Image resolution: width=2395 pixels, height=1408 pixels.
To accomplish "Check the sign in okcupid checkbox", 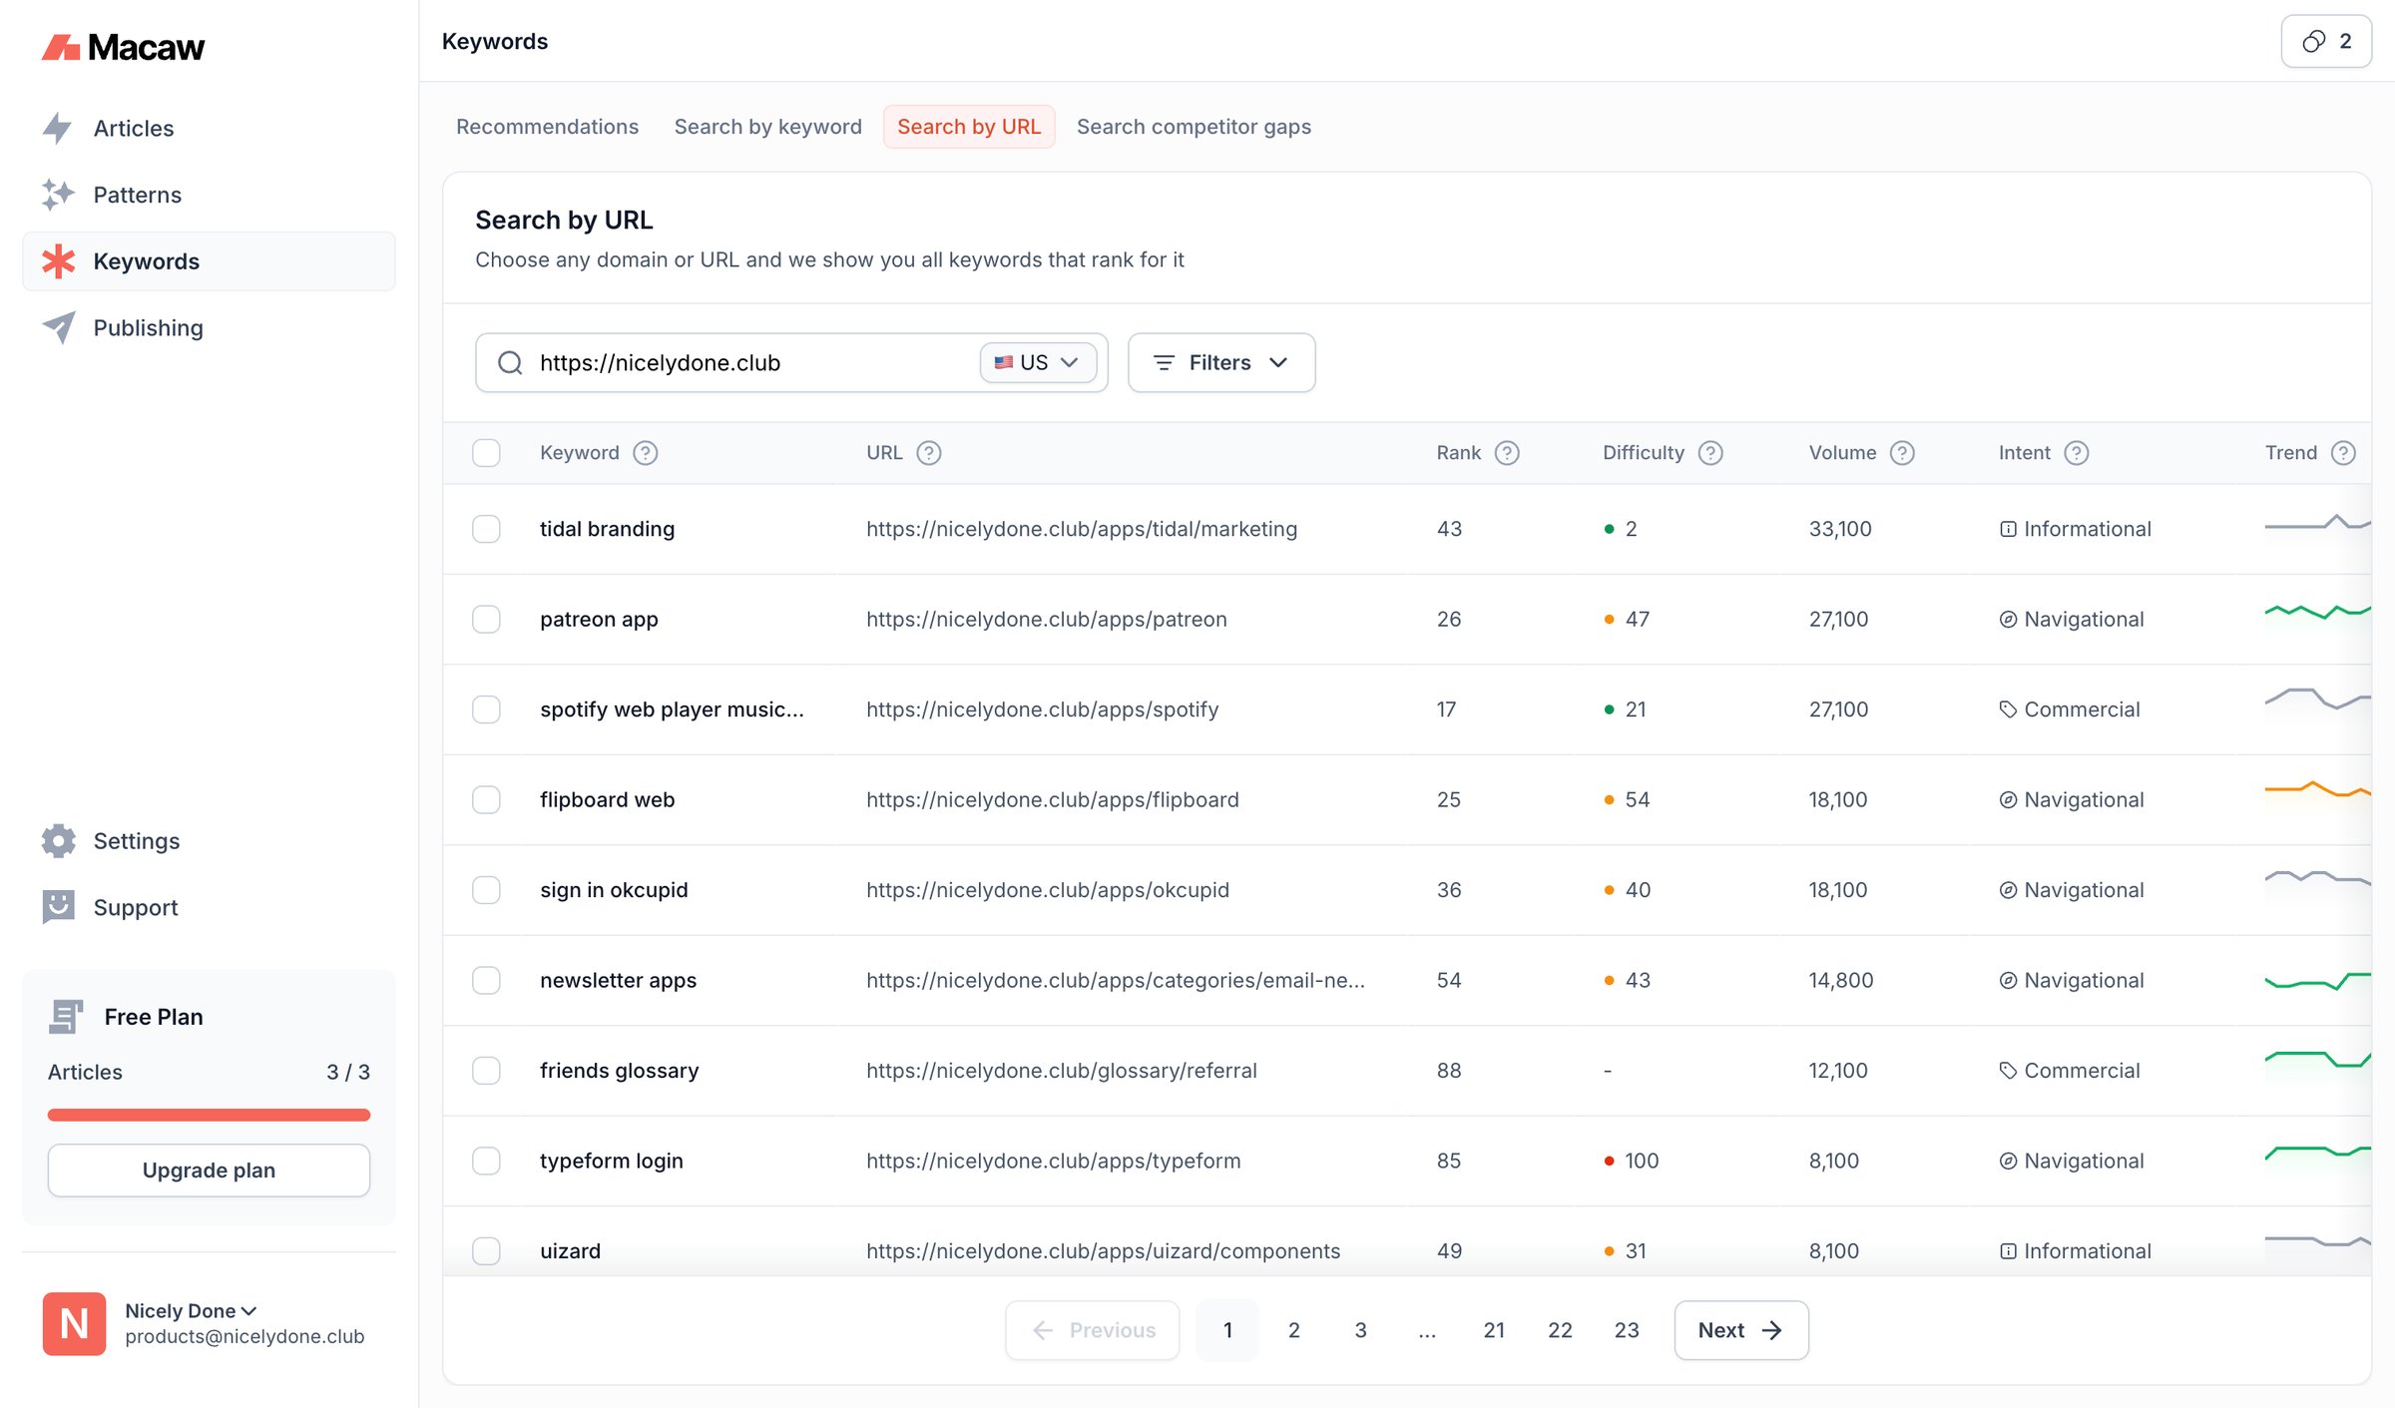I will click(486, 890).
